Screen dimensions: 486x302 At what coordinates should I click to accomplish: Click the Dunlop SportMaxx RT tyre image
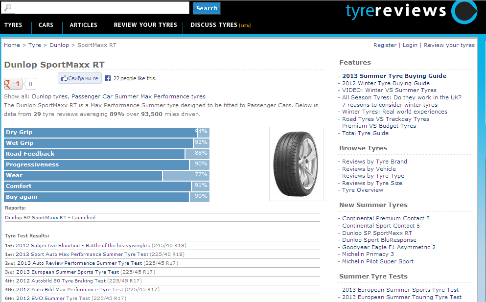click(x=297, y=164)
